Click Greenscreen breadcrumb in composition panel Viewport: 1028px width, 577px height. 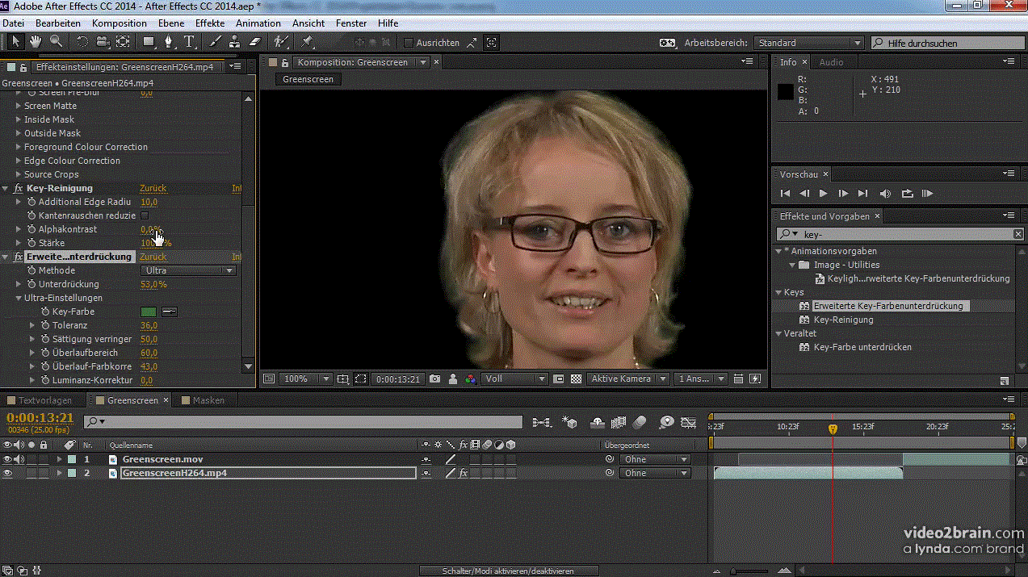pyautogui.click(x=308, y=79)
